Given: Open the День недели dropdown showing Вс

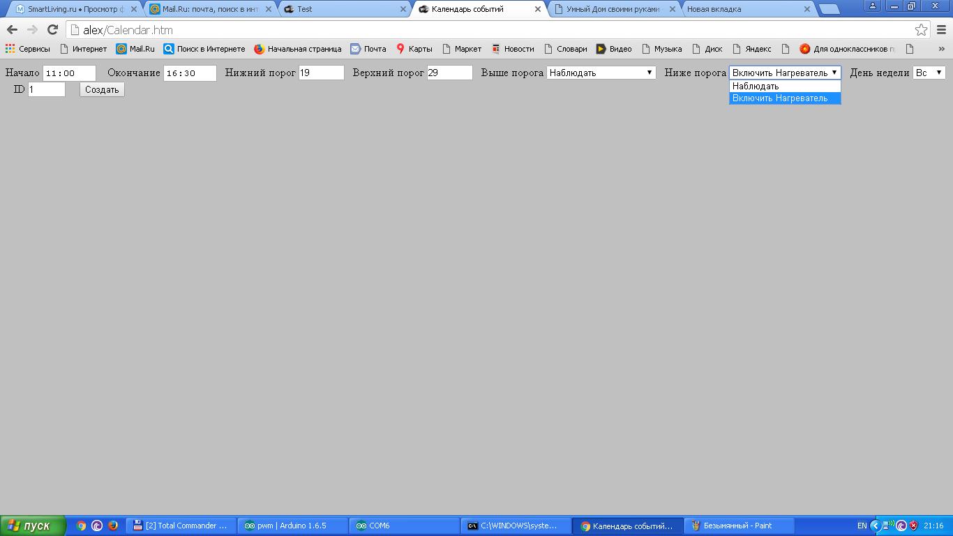Looking at the screenshot, I should 929,73.
